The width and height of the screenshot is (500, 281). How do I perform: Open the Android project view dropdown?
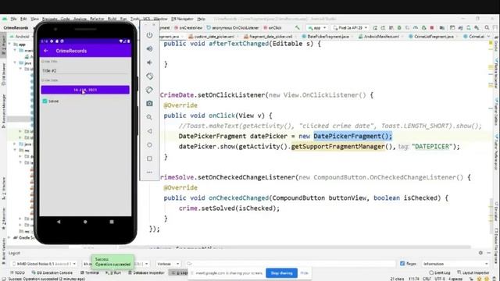(x=22, y=37)
